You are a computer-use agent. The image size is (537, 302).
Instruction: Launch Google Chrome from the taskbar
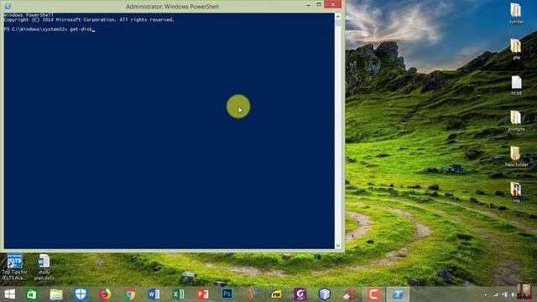click(x=129, y=294)
